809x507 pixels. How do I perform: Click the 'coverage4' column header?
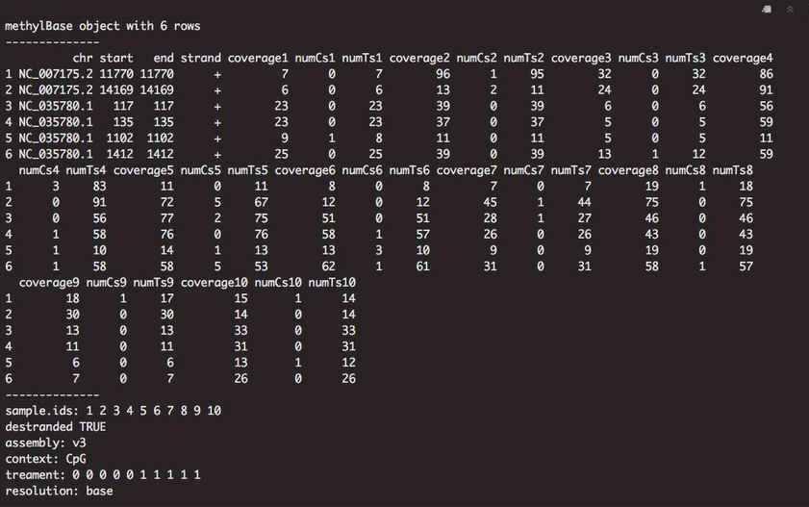coord(743,59)
